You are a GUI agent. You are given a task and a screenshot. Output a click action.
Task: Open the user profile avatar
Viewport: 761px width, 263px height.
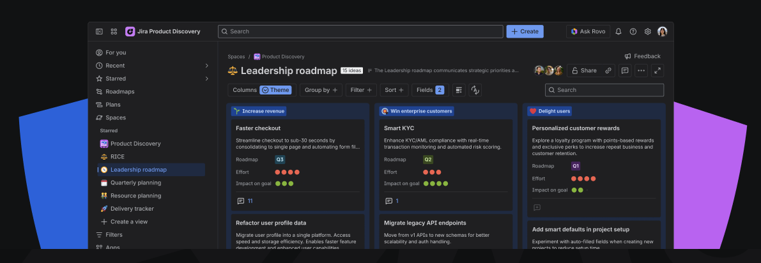(x=663, y=31)
